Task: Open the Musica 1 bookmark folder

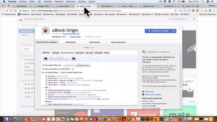Action: coord(122,14)
